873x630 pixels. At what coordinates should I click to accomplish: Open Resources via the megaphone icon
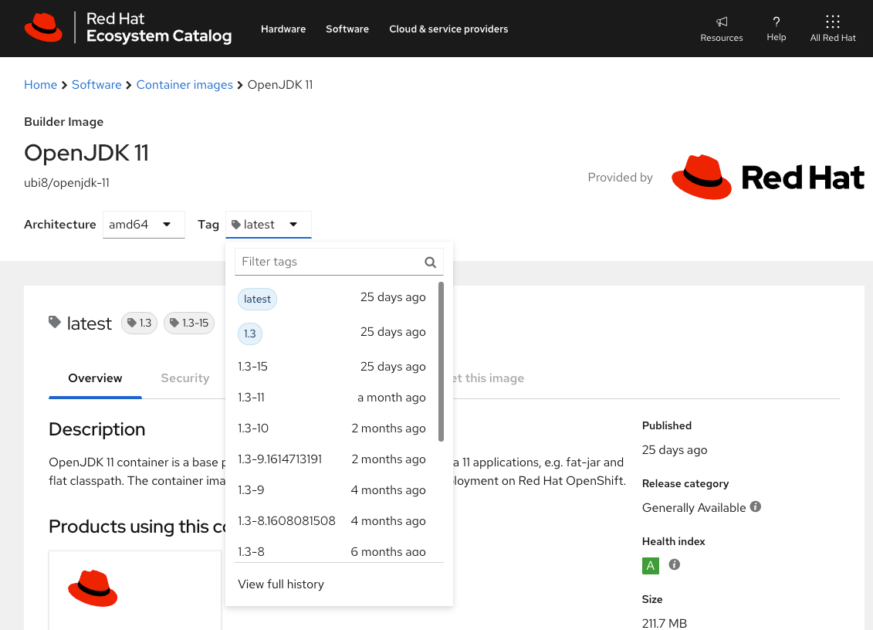click(x=721, y=23)
